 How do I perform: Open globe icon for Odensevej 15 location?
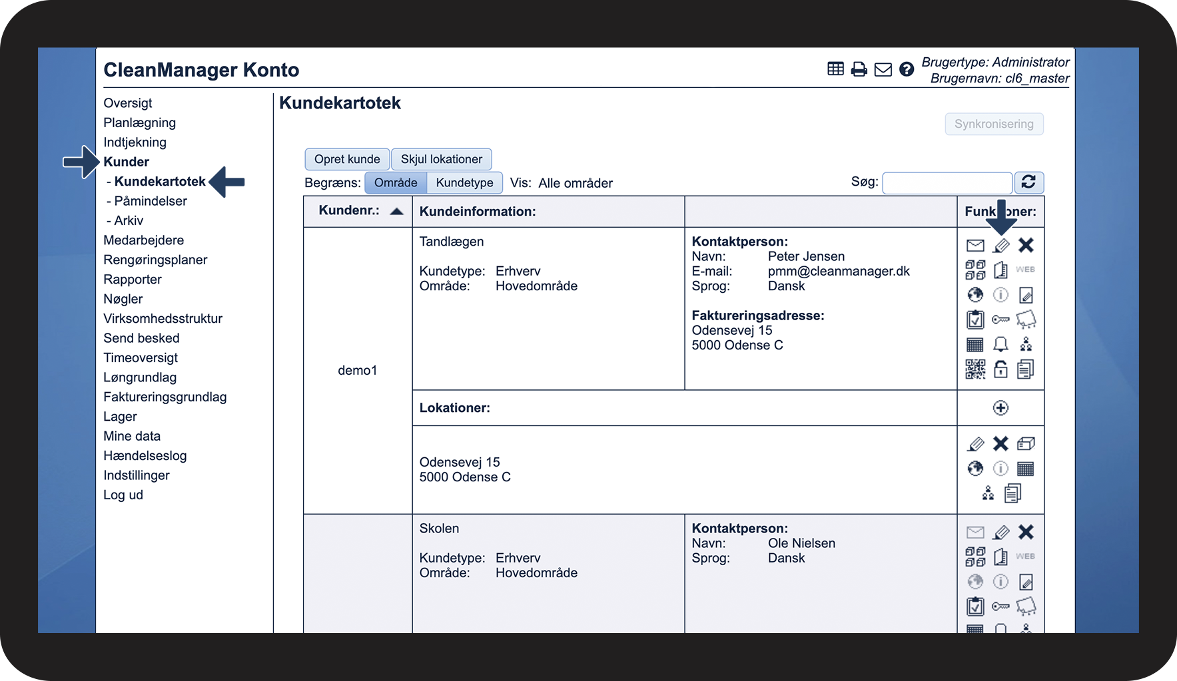[975, 469]
